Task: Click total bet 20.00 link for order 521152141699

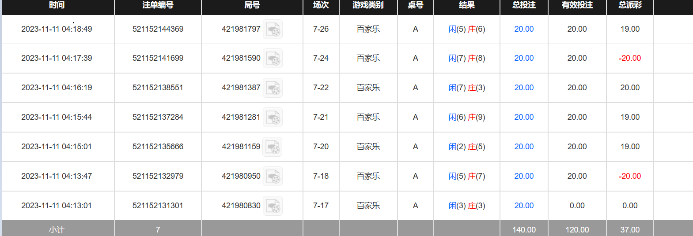Action: [524, 58]
